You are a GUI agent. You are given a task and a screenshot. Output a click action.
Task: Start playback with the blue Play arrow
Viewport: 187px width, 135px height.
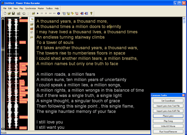pos(38,13)
